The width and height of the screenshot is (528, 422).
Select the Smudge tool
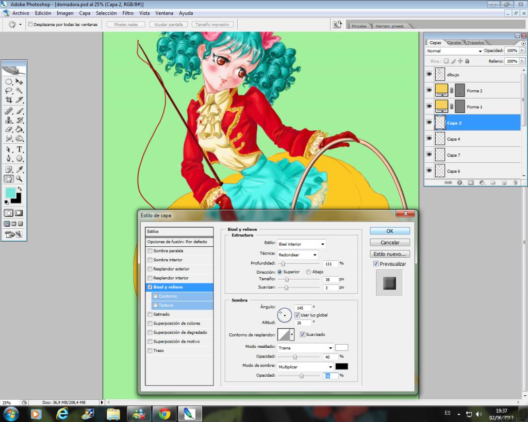(9, 138)
